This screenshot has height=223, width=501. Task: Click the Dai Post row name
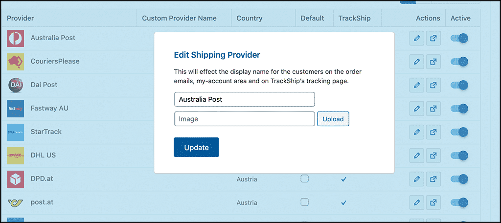point(44,85)
